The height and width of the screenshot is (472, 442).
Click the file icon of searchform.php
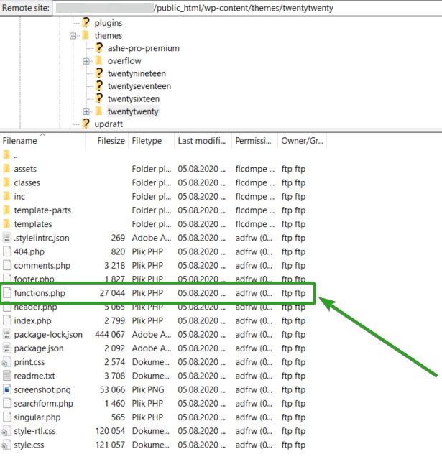pyautogui.click(x=7, y=403)
